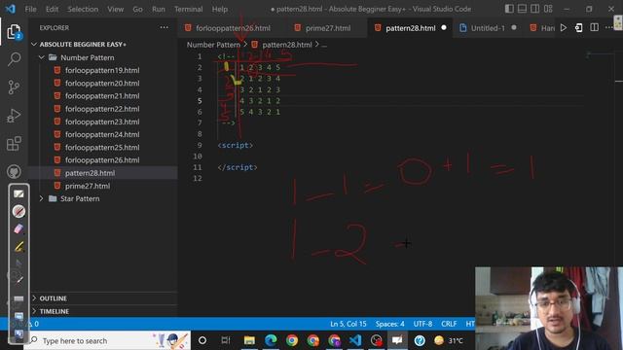Open forlooppattern22.html in explorer

click(x=102, y=109)
